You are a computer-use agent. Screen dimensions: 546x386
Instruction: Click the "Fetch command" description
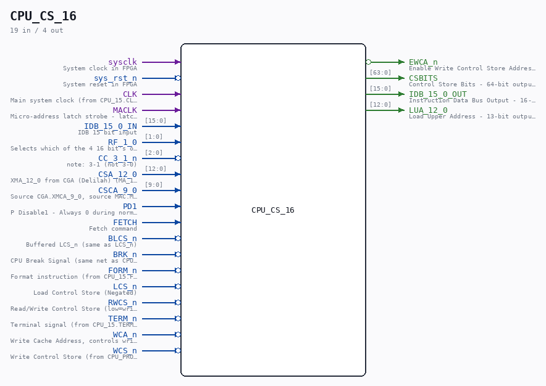(113, 229)
